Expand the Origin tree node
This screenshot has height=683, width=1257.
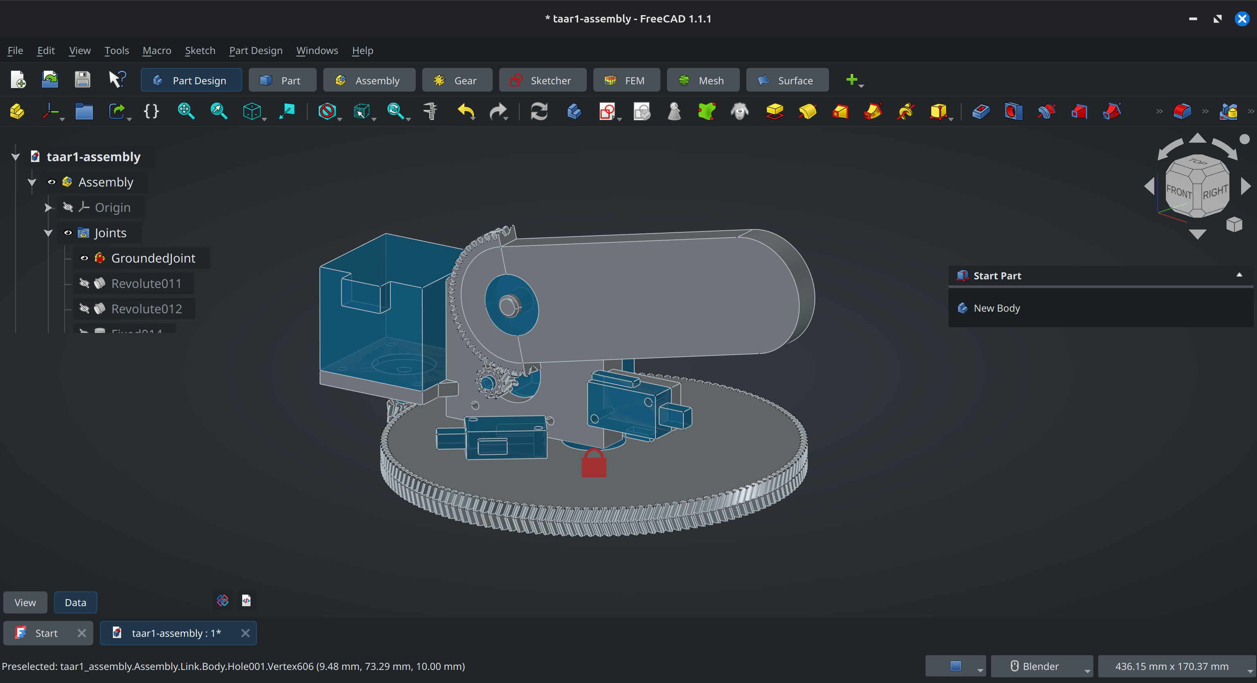click(x=48, y=207)
